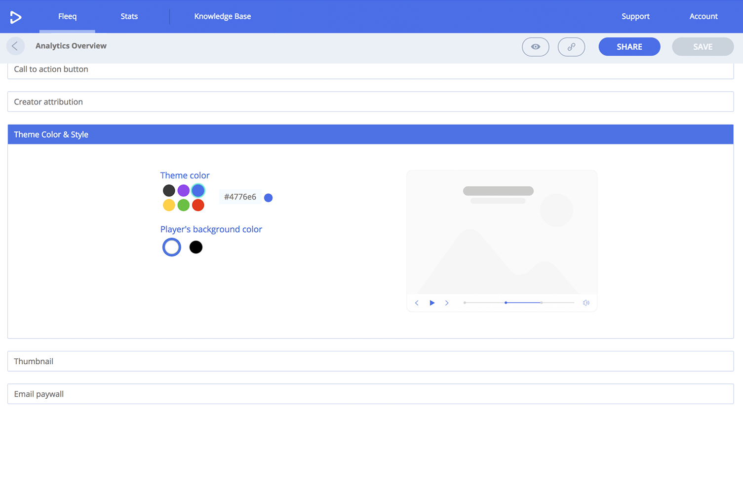Preview with the eye icon button
The height and width of the screenshot is (487, 743).
click(x=535, y=47)
